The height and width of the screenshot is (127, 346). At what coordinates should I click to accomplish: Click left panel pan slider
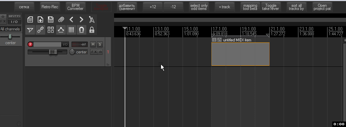10,37
